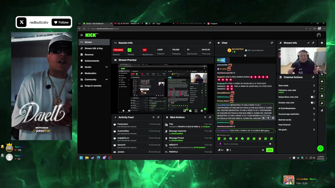Viewport: 335px width, 188px height.
Task: Pin the highlighted chat message
Action: pyautogui.click(x=268, y=118)
